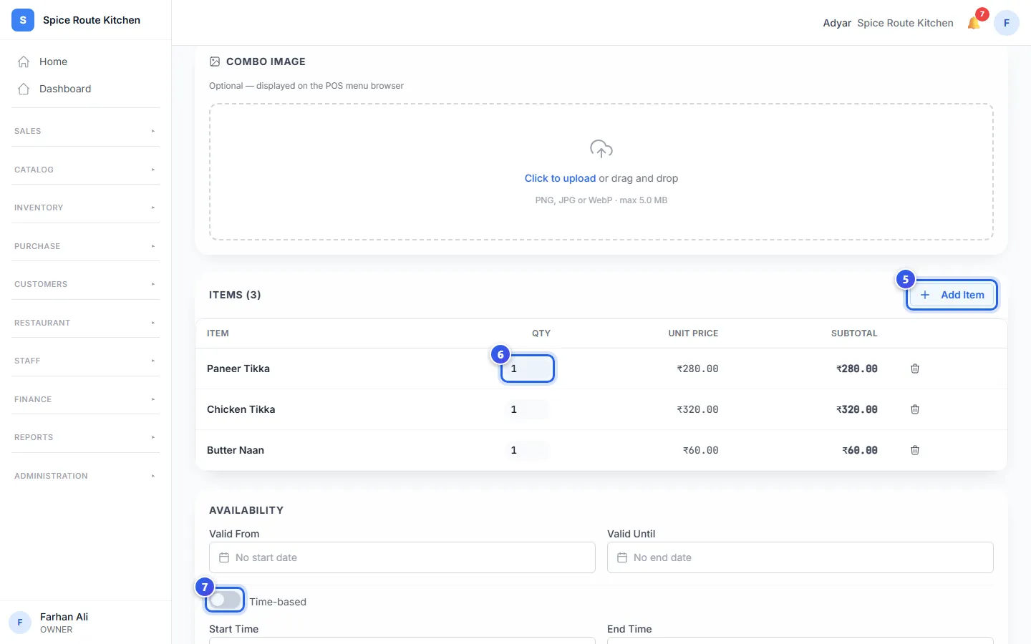Screen dimensions: 1031x644
Task: Expand the Finance section
Action: (x=85, y=399)
